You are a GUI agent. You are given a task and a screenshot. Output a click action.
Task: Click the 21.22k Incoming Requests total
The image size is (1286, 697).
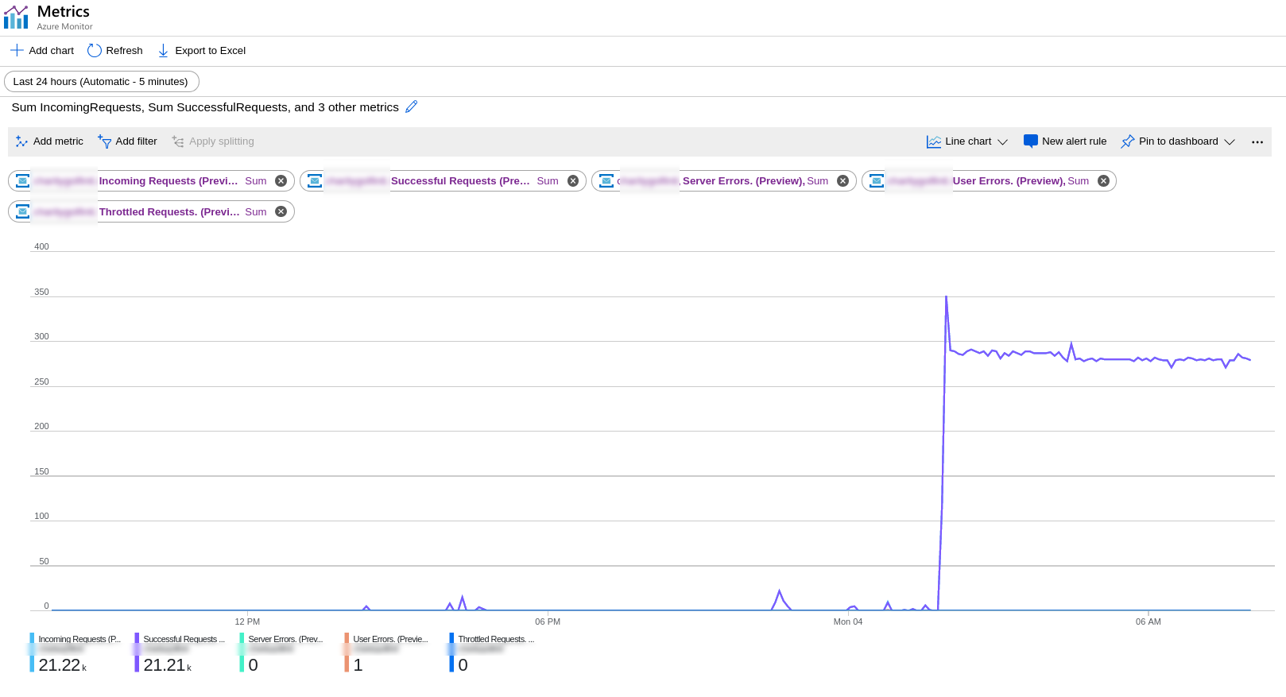pos(62,665)
